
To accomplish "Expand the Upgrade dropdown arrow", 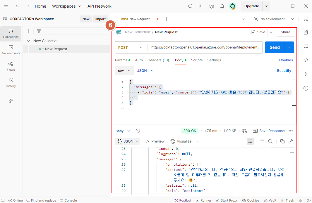I will 266,6.
